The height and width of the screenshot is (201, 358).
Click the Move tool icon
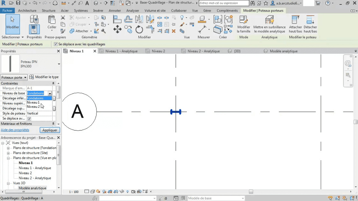(x=117, y=30)
